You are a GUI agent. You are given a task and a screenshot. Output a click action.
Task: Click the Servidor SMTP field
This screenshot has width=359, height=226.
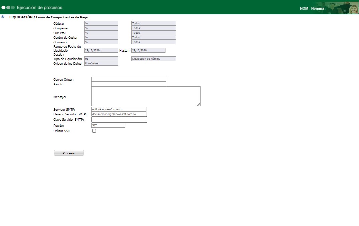click(x=119, y=109)
